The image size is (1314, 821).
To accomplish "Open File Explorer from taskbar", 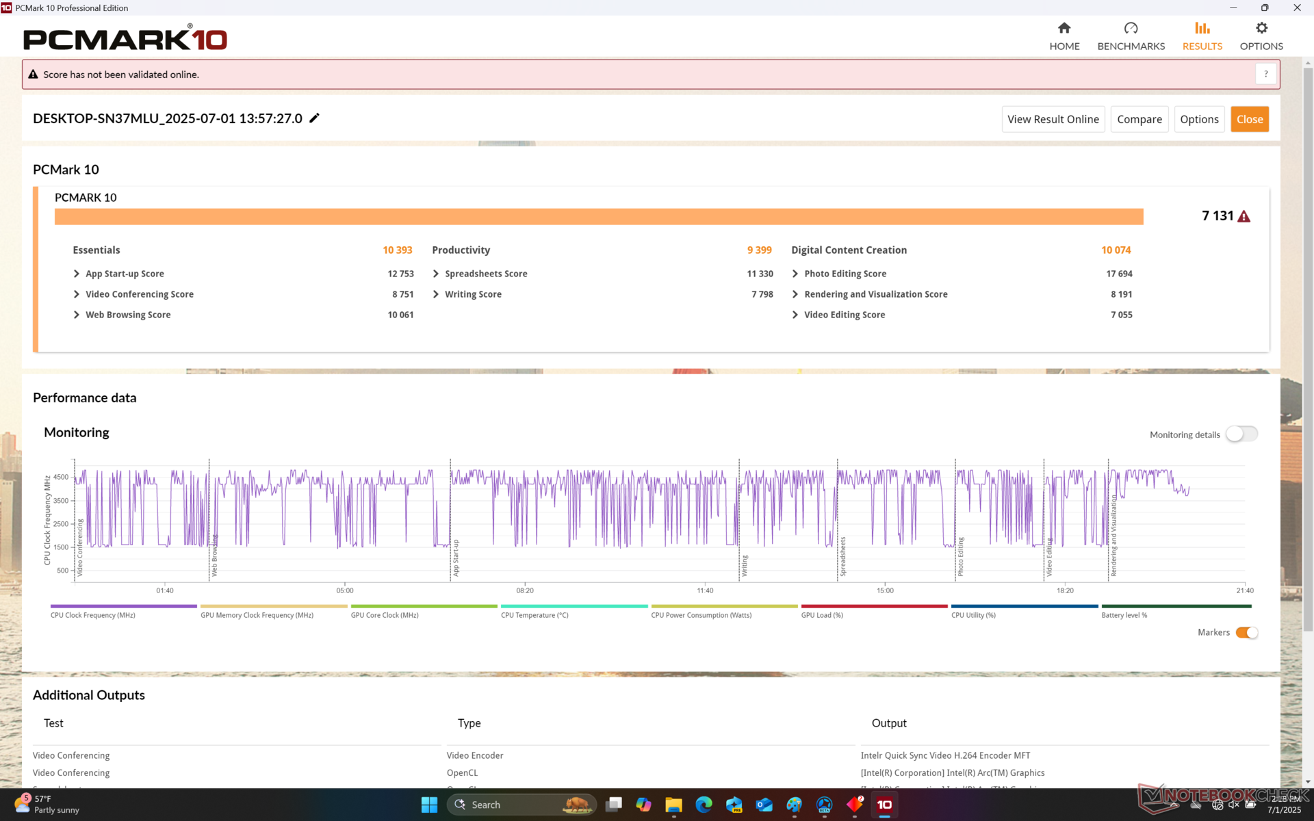I will point(673,805).
